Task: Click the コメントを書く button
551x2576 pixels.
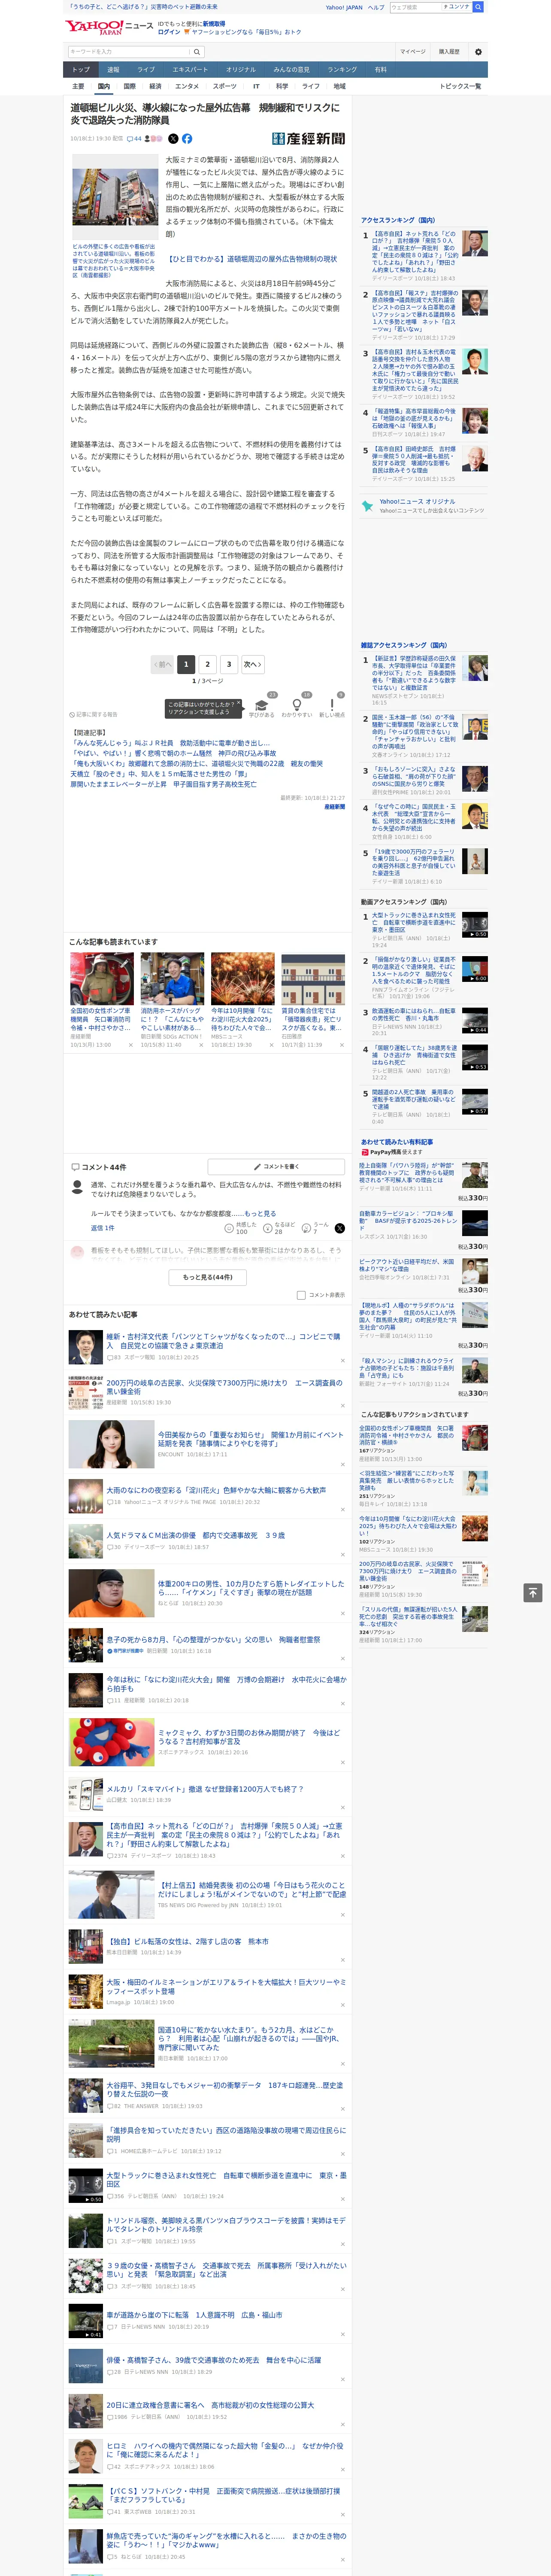Action: (276, 1166)
